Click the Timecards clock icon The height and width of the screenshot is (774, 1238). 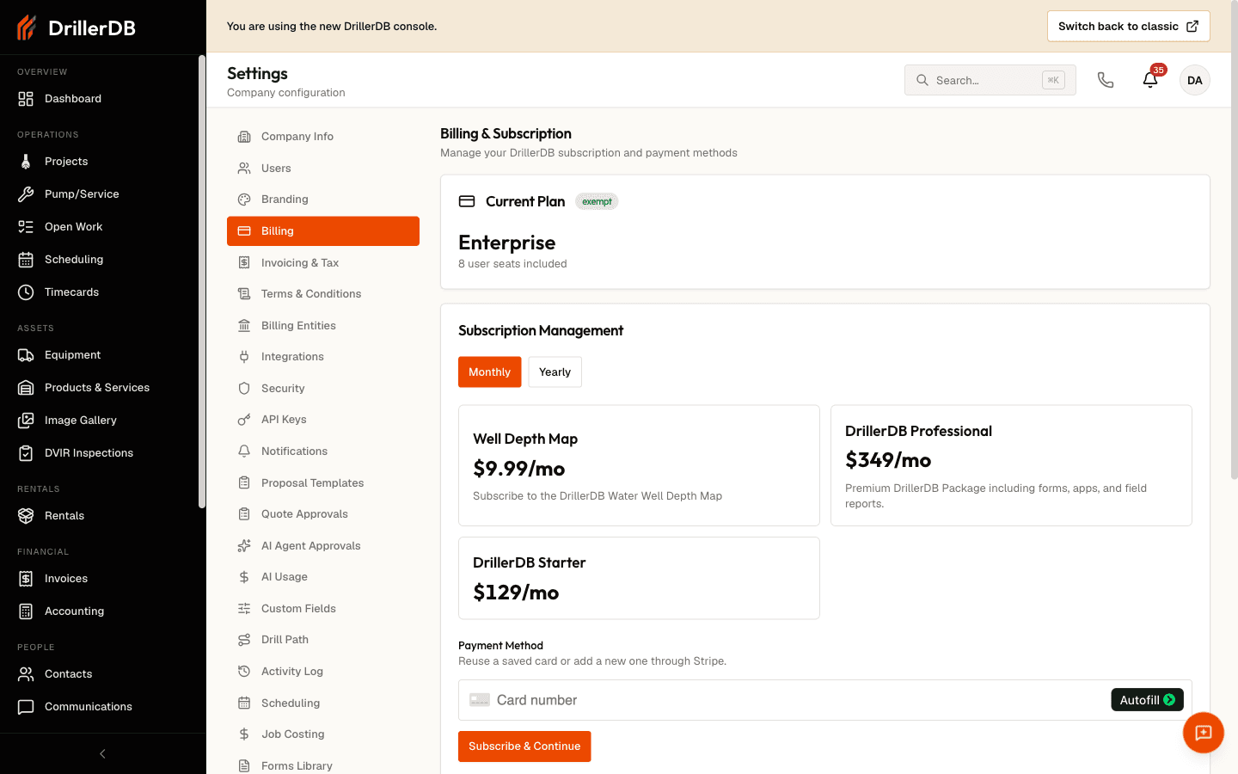click(26, 292)
